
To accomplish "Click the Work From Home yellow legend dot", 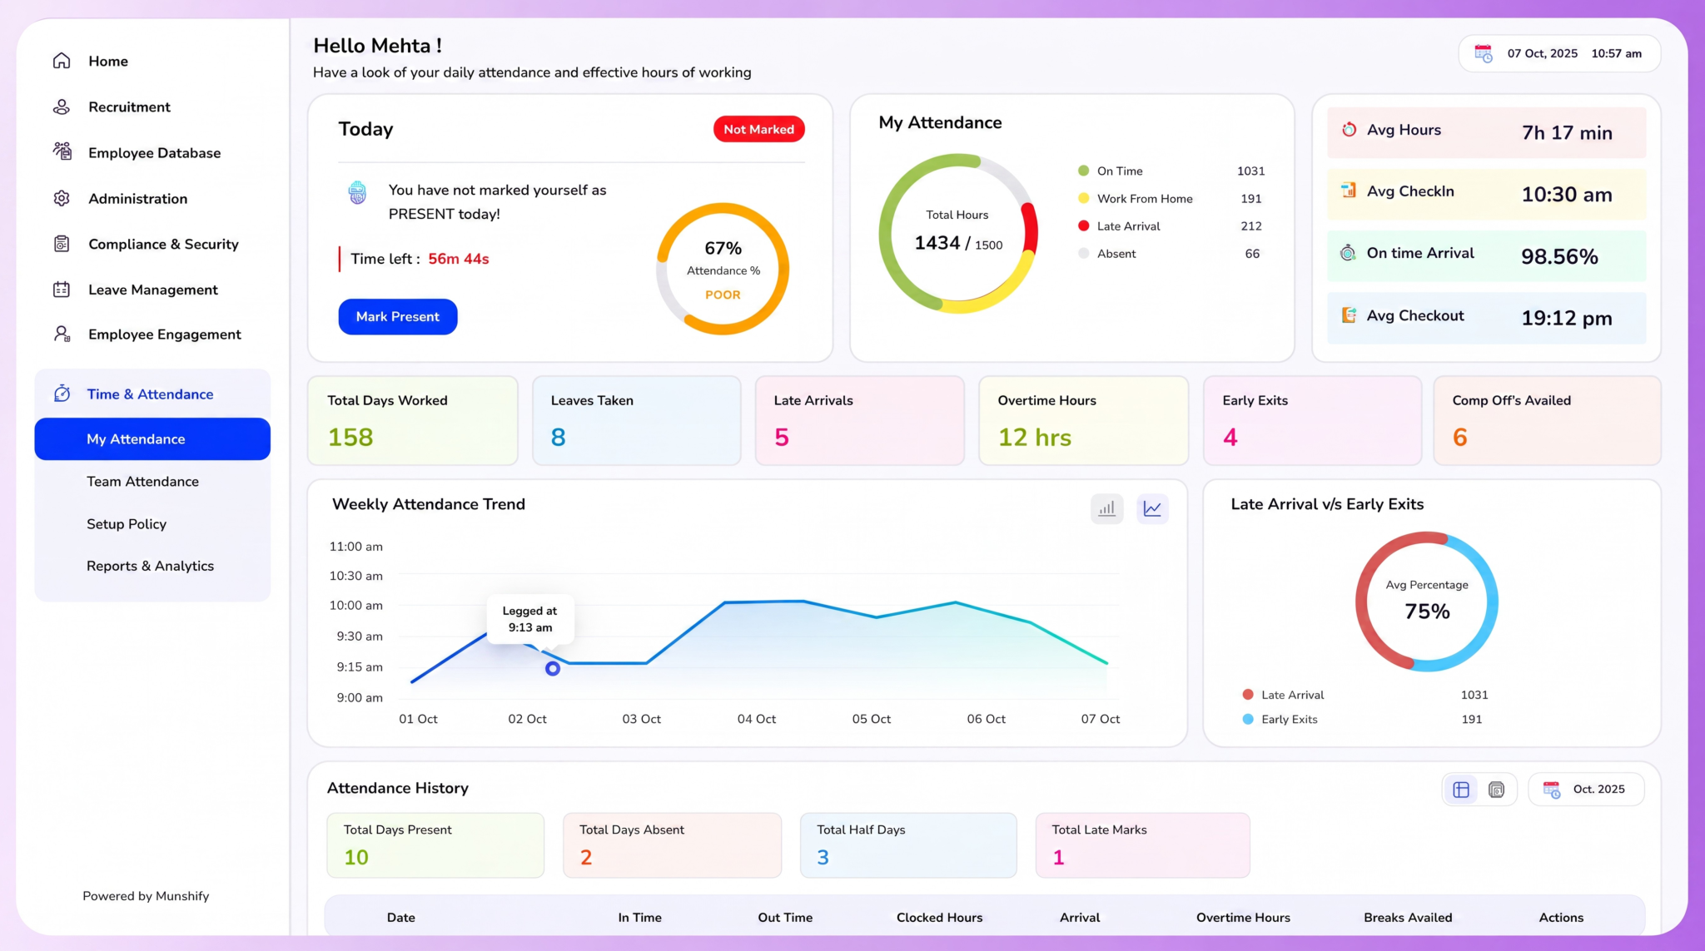I will pyautogui.click(x=1083, y=198).
